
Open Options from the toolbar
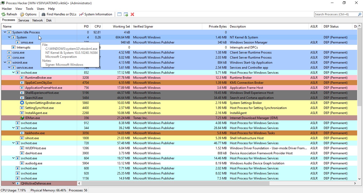pyautogui.click(x=22, y=14)
